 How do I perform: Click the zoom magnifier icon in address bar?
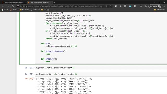pyautogui.click(x=106, y=6)
